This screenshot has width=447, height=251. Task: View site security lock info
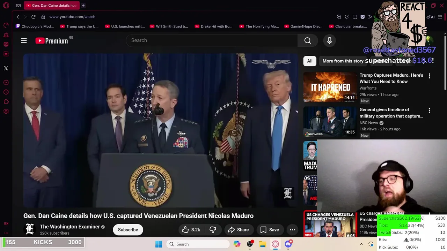coord(43,17)
